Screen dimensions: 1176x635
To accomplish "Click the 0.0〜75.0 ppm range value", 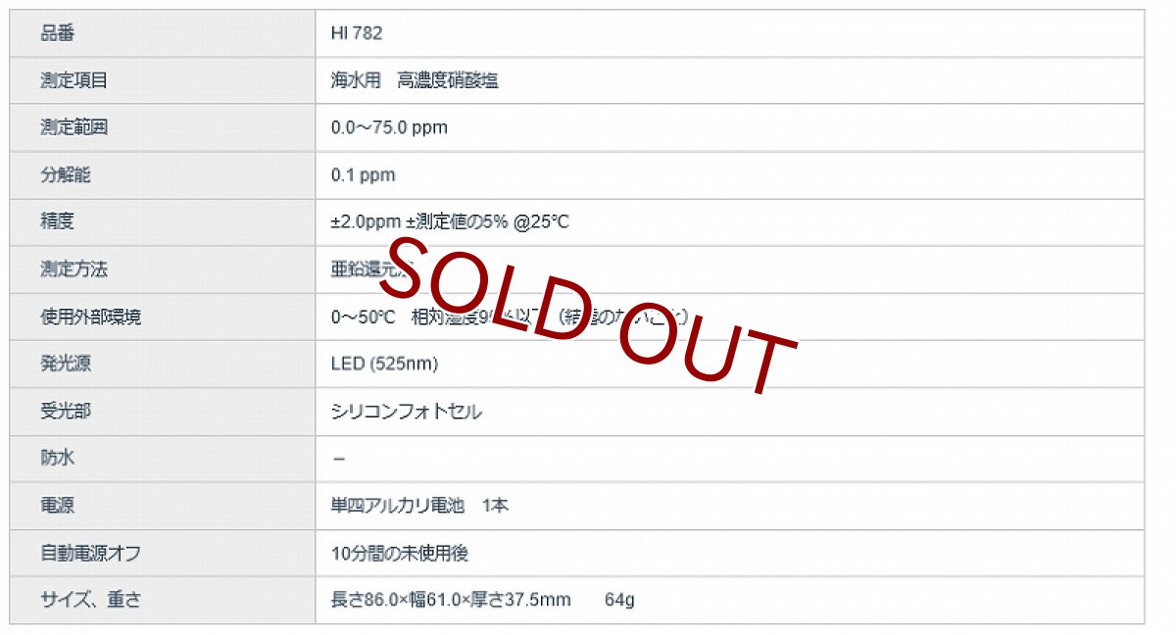I will coord(389,127).
